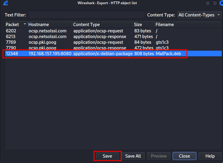
Task: Click the leftmost round title bar button
Action: 208,3
